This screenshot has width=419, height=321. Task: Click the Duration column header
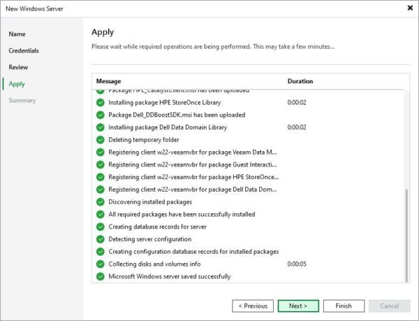tap(300, 81)
